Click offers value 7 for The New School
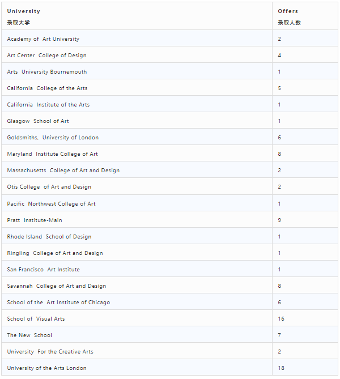This screenshot has width=340, height=379. coord(279,335)
